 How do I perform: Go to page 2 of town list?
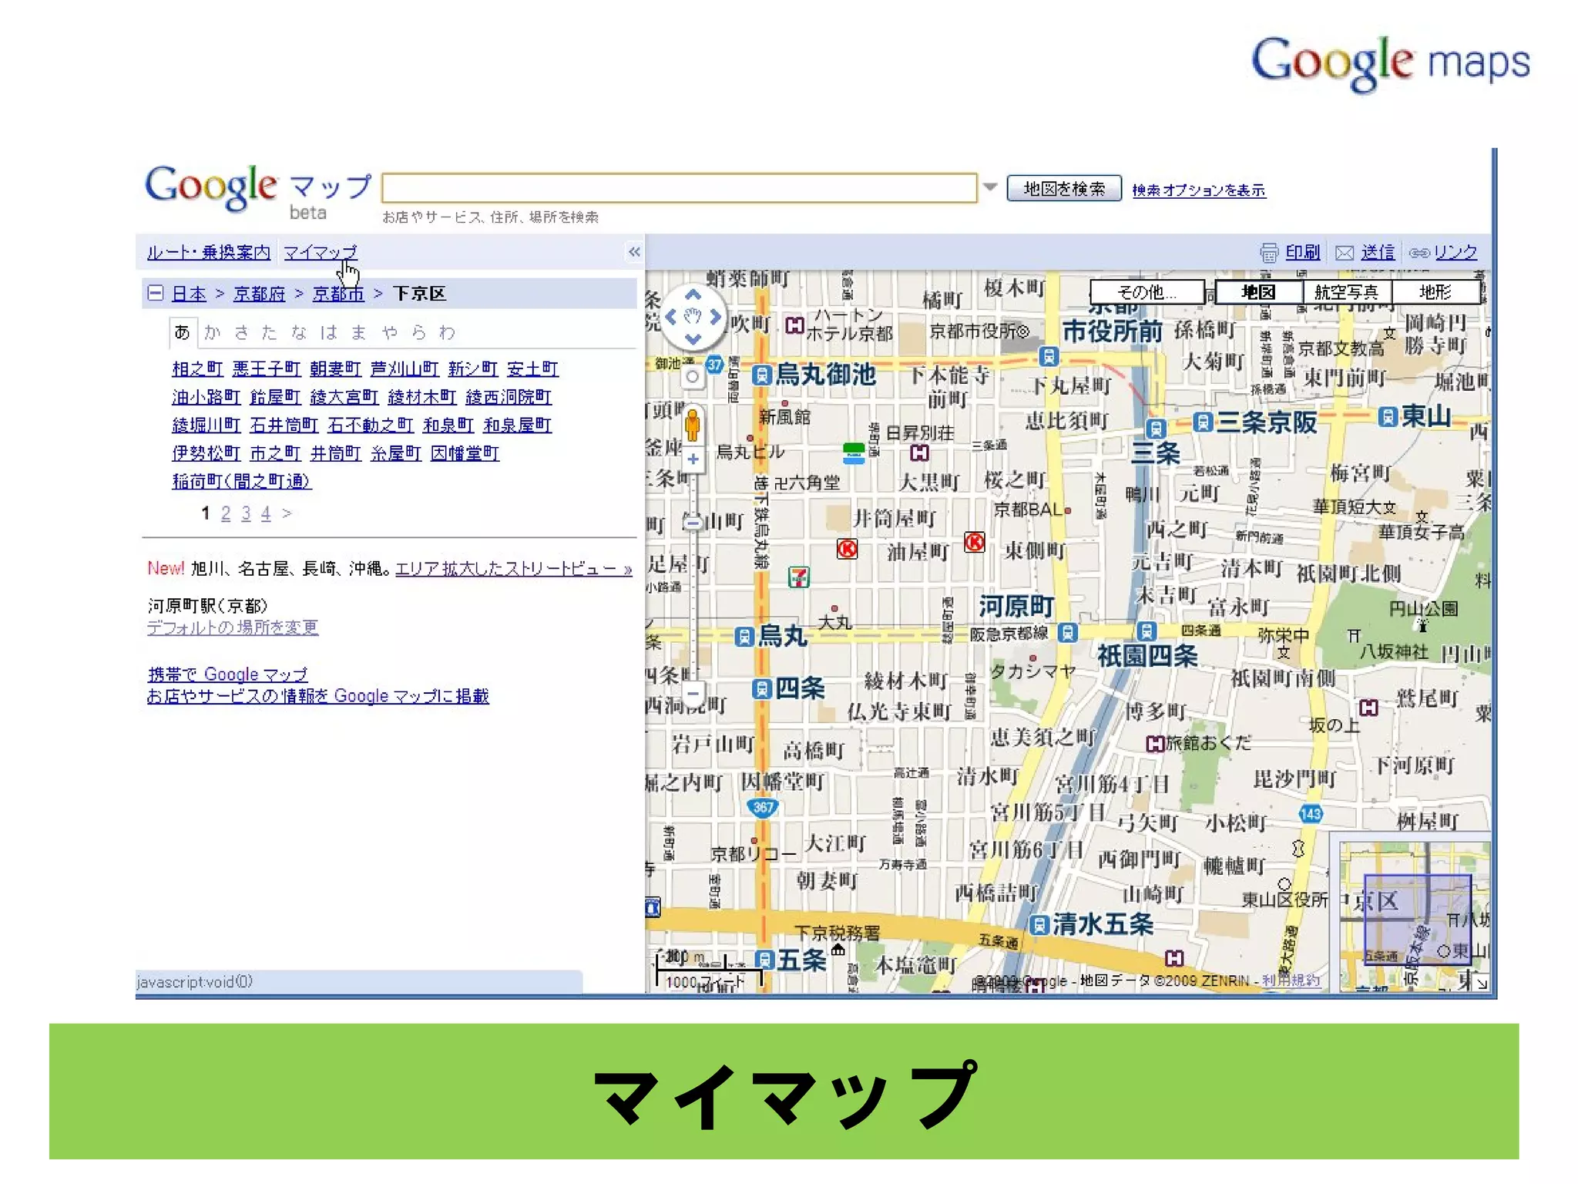click(226, 513)
